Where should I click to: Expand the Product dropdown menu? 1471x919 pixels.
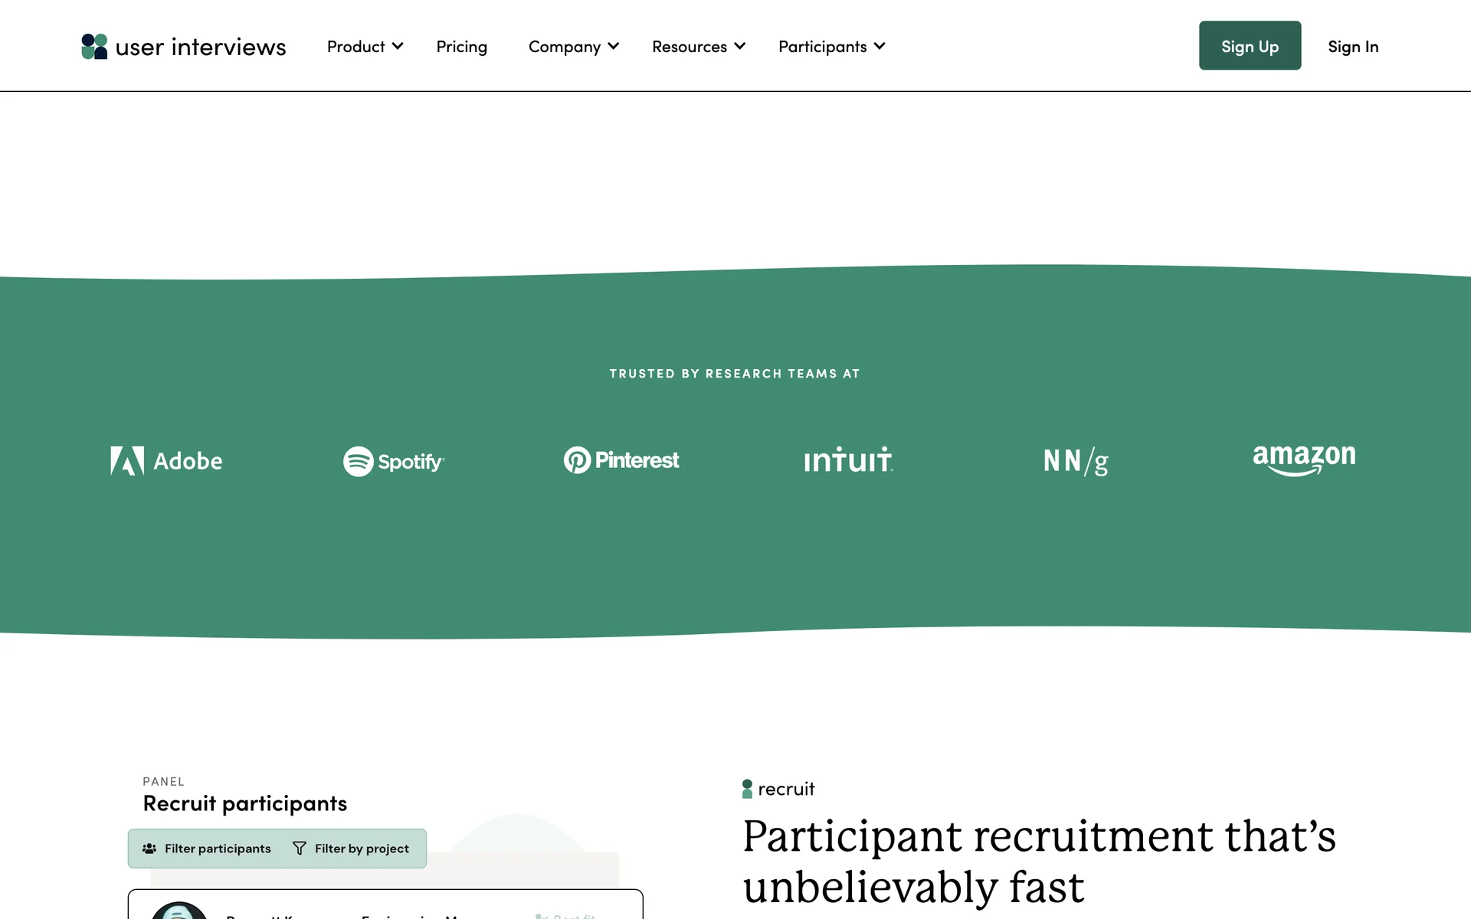tap(365, 47)
